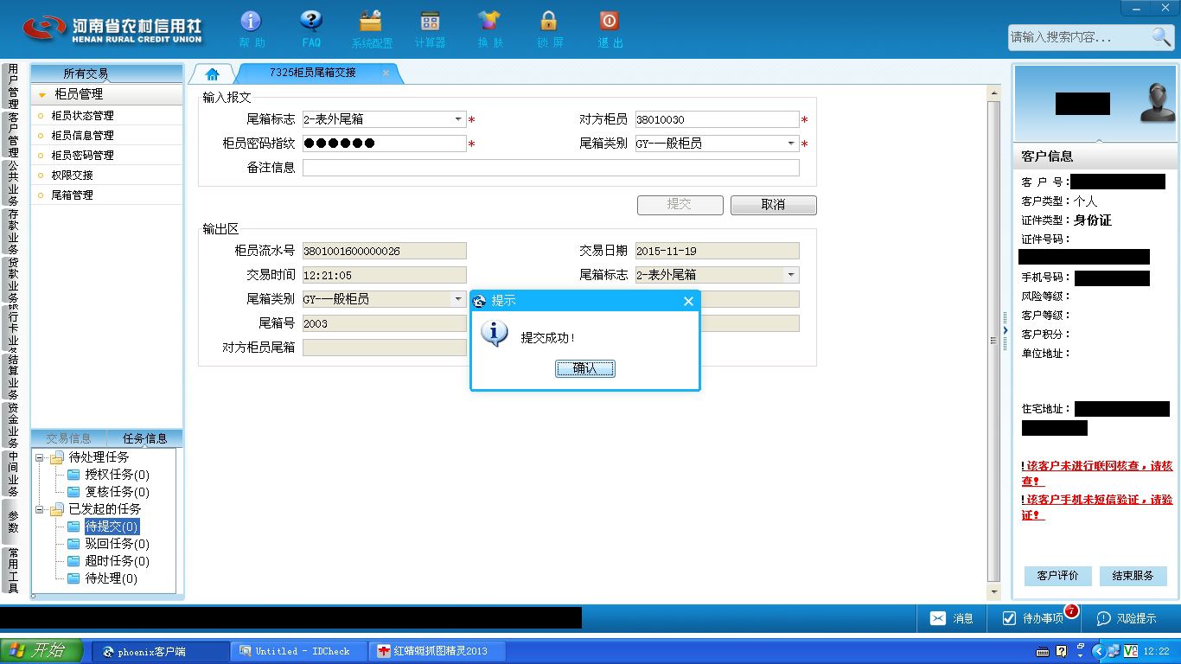Switch to 交易信息 tab
The height and width of the screenshot is (664, 1181).
click(x=68, y=438)
